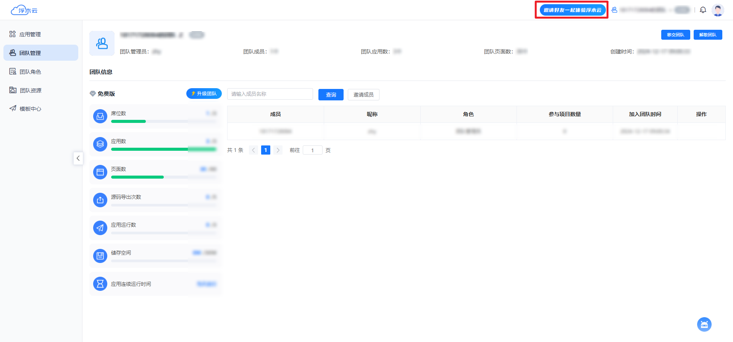
Task: Click the storage space (储存空间) icon
Action: pos(100,256)
